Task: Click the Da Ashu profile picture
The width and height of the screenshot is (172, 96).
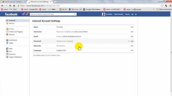Action: (x=103, y=14)
